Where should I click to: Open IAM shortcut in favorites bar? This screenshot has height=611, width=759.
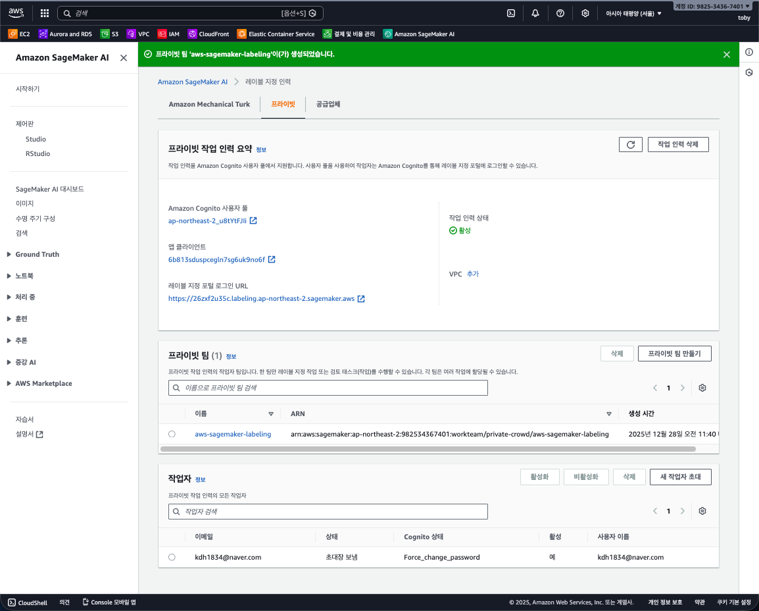coord(168,34)
